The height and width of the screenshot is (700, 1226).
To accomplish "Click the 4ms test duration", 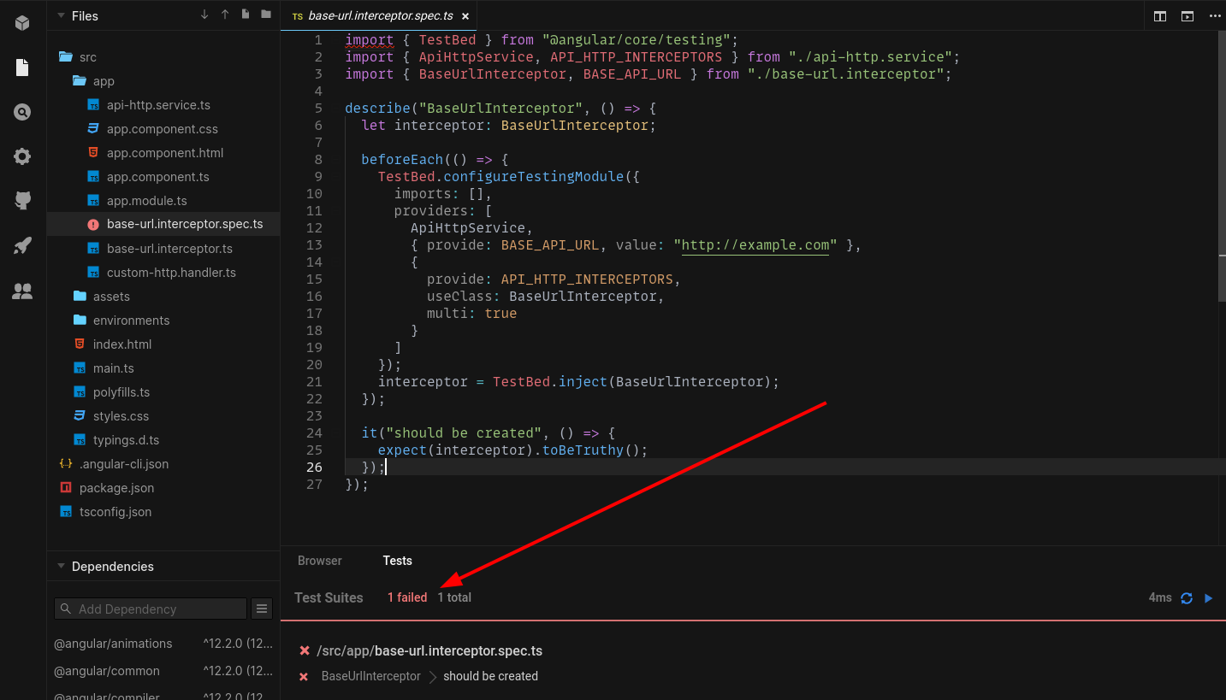I will coord(1160,597).
